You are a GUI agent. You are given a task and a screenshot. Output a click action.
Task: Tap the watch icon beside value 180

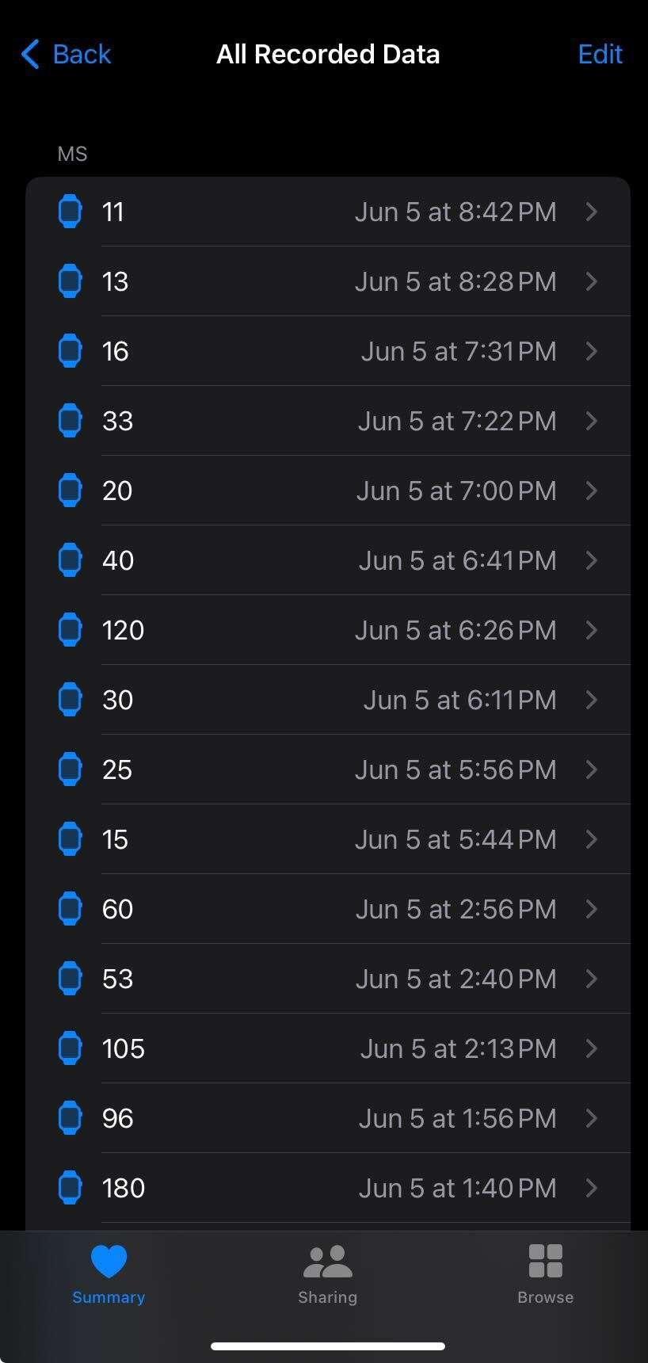pos(71,1188)
